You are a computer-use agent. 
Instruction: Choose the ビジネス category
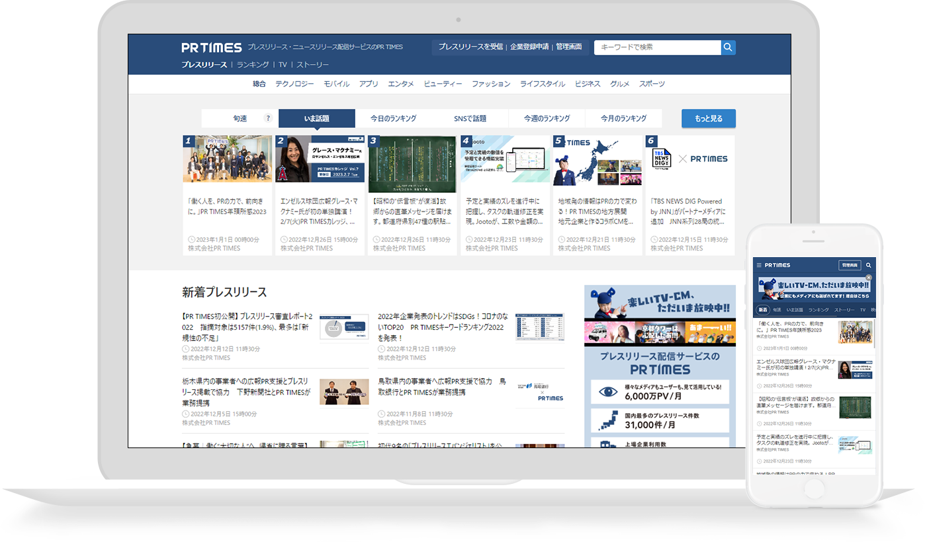(x=588, y=84)
